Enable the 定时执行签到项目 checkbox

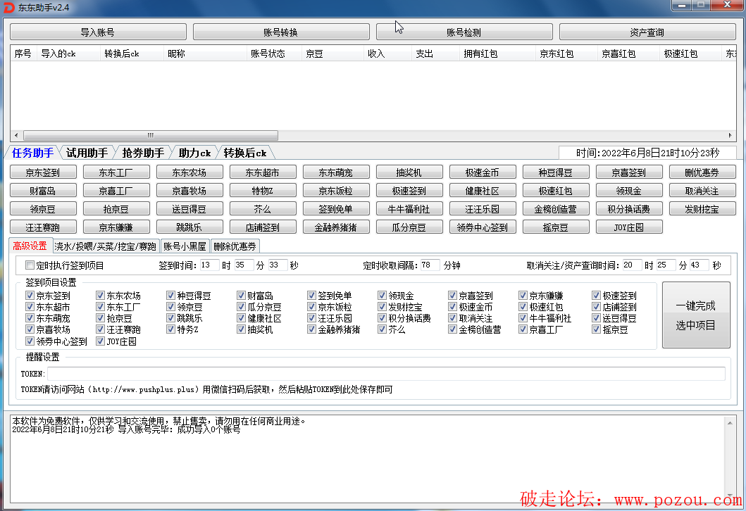pos(30,265)
